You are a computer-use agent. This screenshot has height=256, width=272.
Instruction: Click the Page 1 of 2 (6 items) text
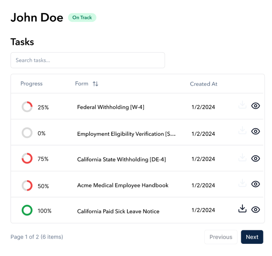pyautogui.click(x=37, y=237)
